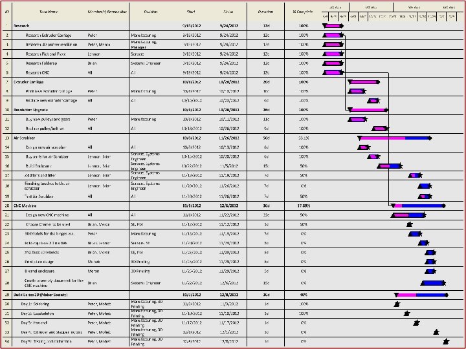The height and width of the screenshot is (349, 466).
Task: Click the 40% complete cell for Build Series 3D
Action: click(x=303, y=295)
